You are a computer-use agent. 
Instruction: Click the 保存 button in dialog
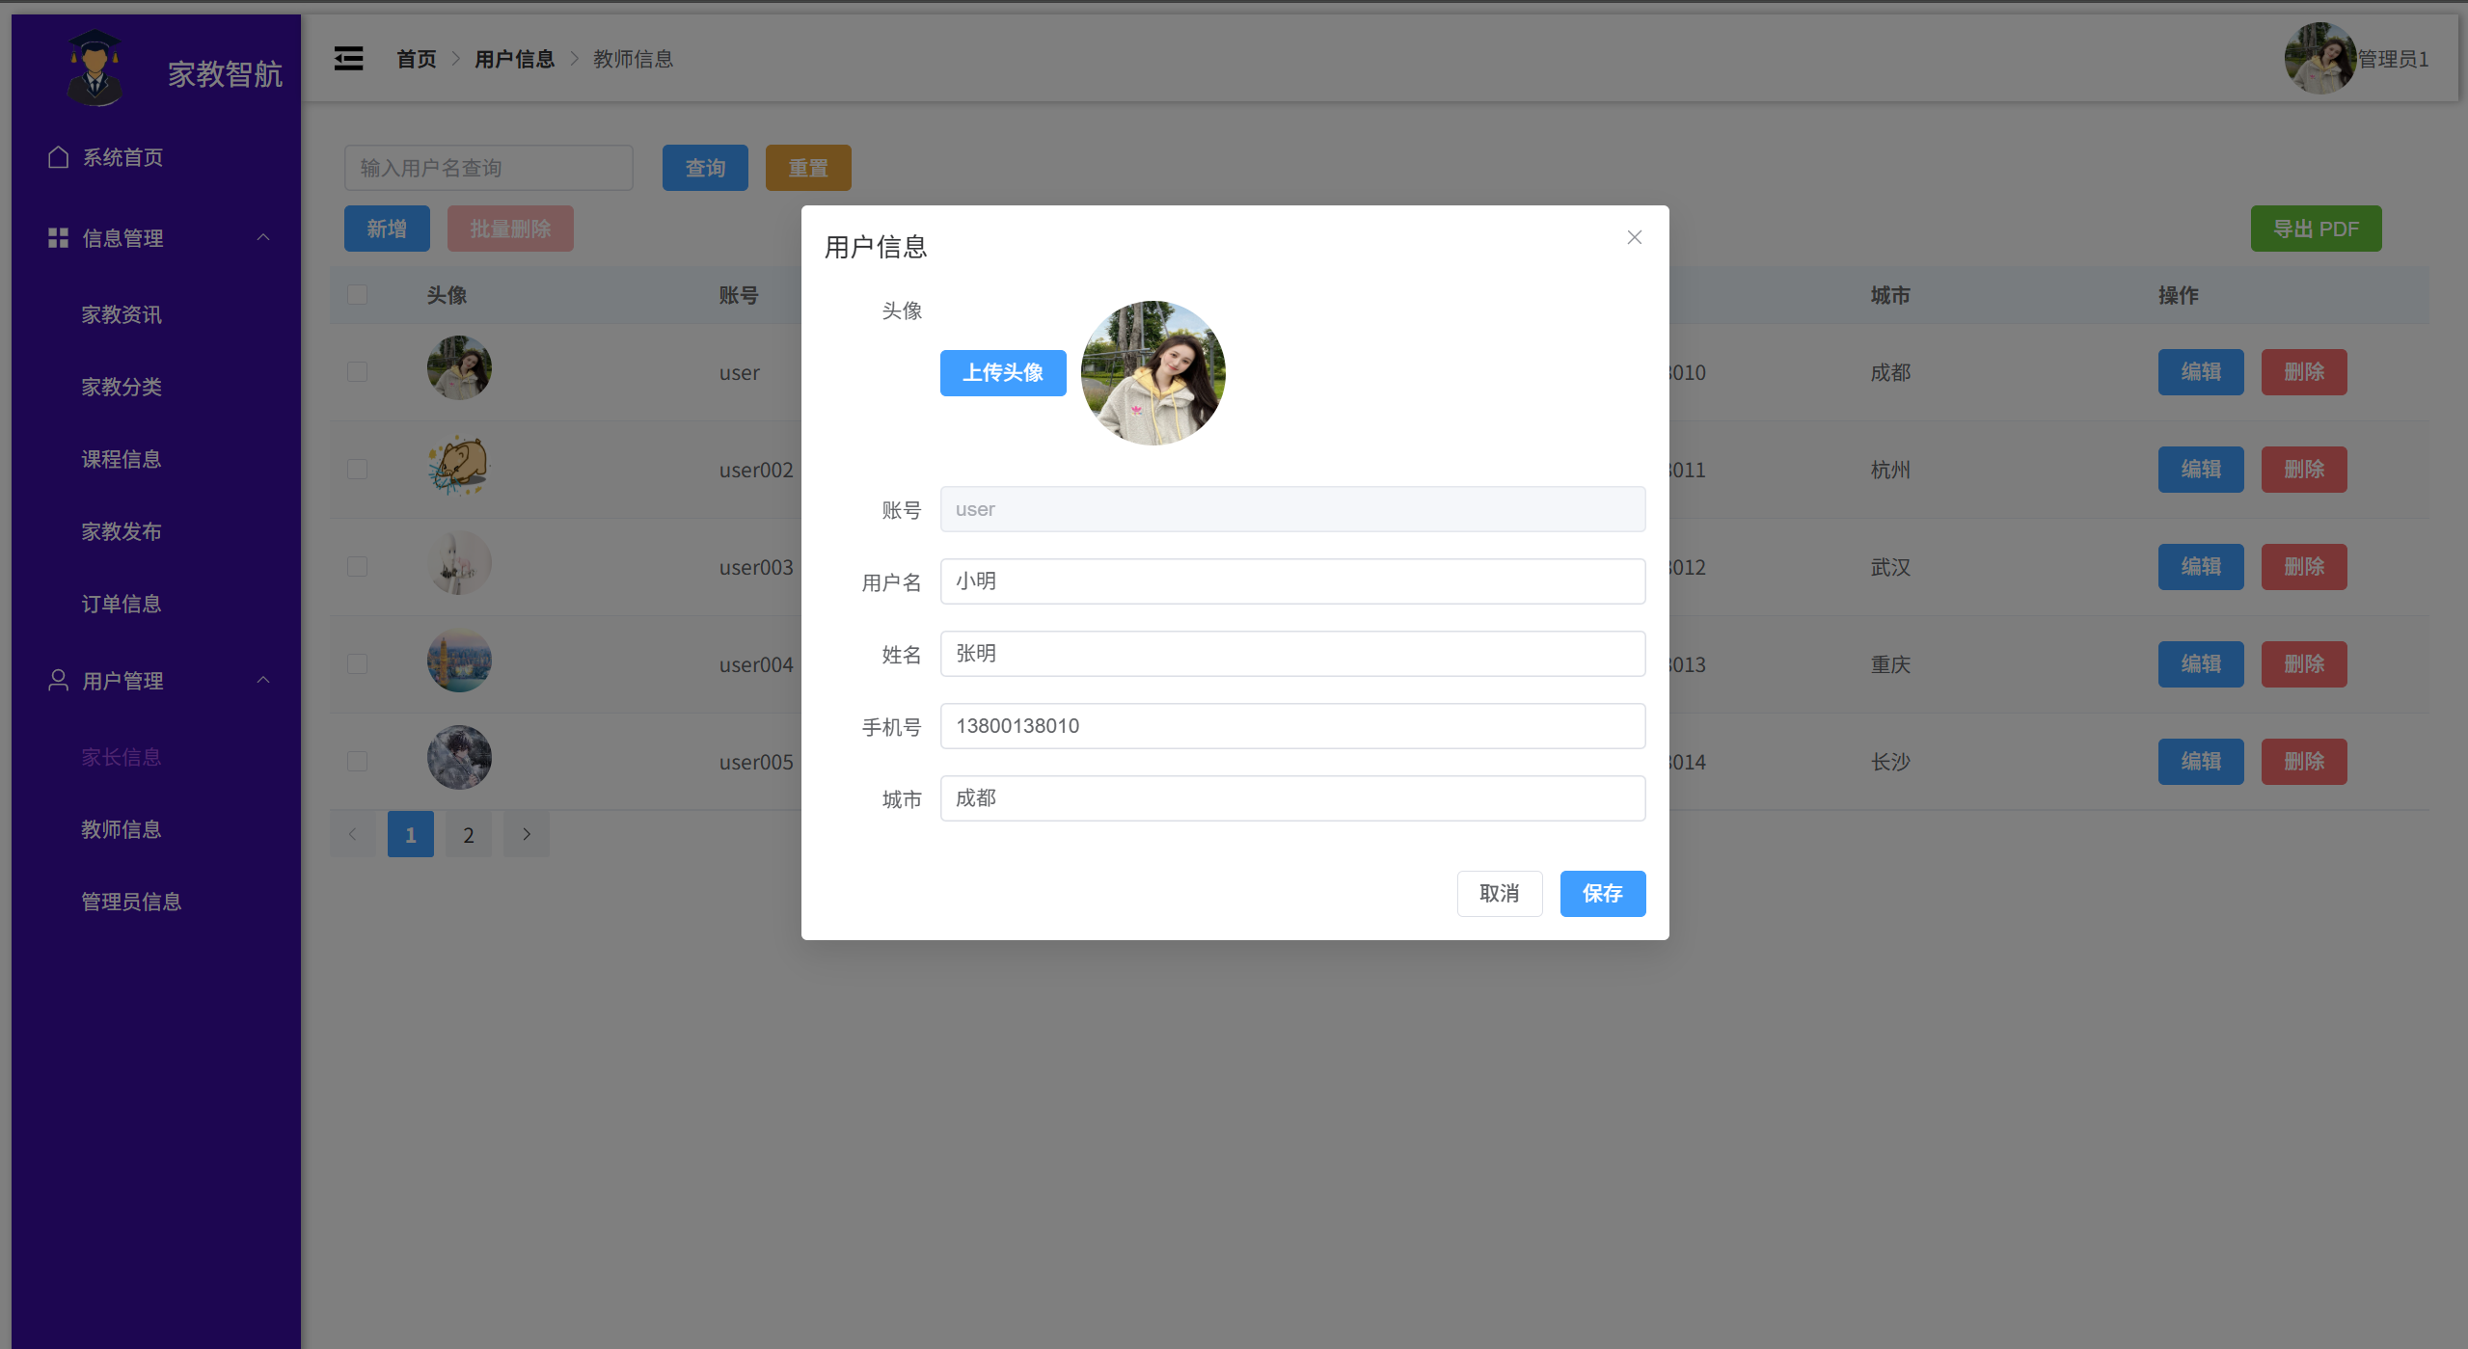click(x=1602, y=894)
